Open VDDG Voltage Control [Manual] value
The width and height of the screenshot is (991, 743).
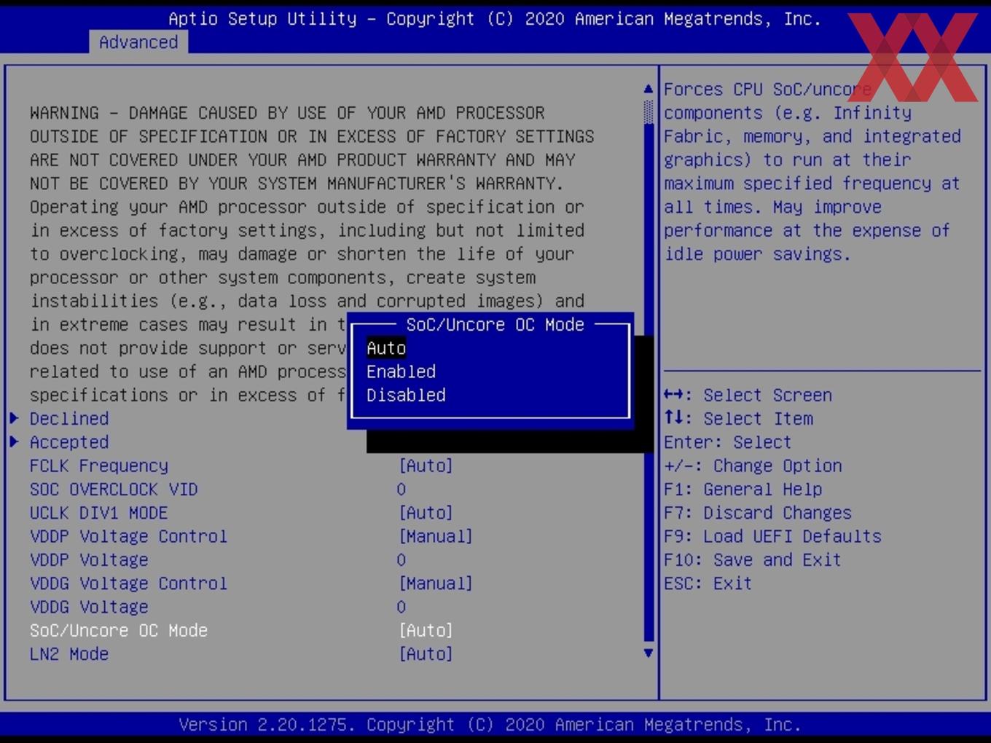coord(436,583)
